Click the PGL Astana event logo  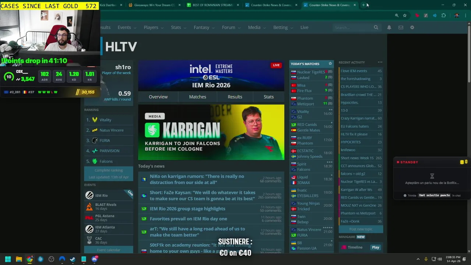point(89,218)
